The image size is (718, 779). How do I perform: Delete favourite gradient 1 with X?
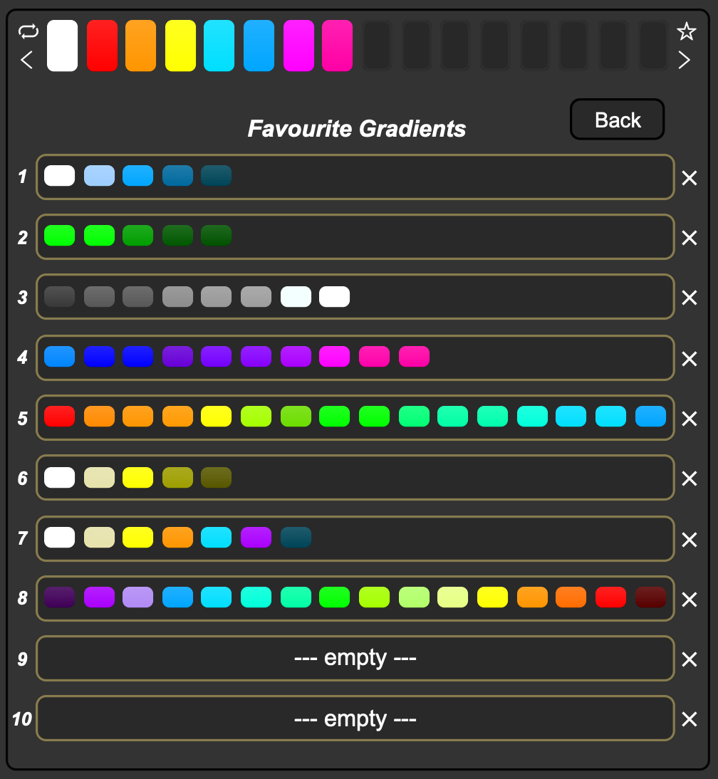click(690, 178)
